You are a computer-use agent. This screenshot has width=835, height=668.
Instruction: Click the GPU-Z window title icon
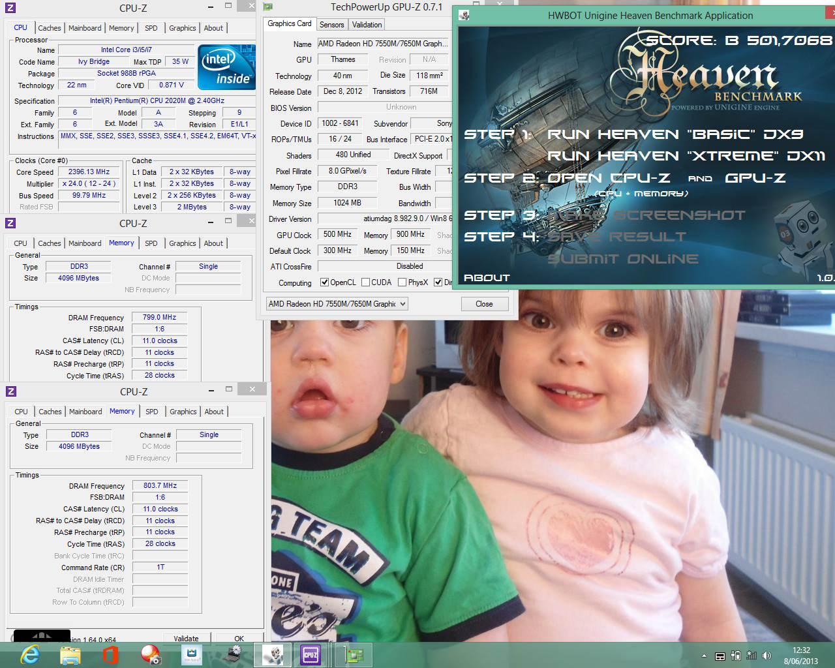pos(267,7)
